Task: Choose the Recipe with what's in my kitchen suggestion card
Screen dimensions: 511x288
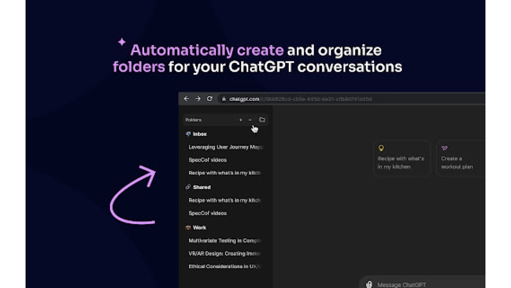Action: click(x=402, y=158)
